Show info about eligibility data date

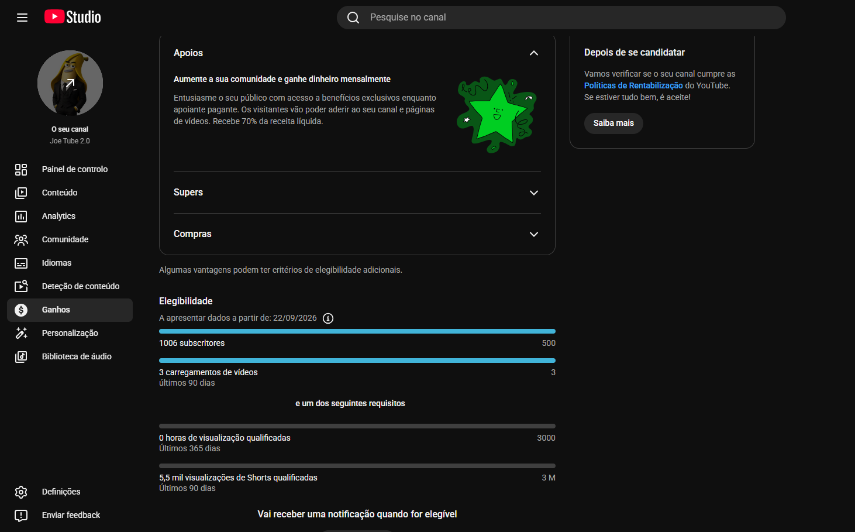click(328, 318)
